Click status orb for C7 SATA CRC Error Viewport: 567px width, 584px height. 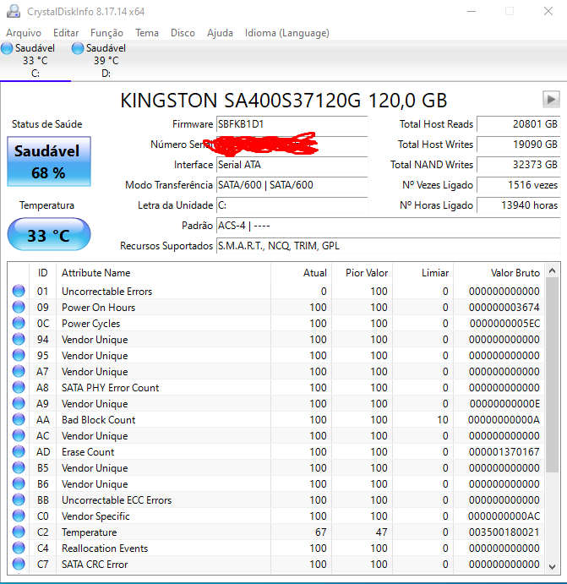[19, 564]
